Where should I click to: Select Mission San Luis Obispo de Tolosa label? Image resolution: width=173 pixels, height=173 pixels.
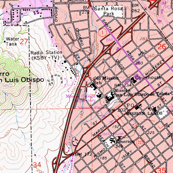pos(142,92)
